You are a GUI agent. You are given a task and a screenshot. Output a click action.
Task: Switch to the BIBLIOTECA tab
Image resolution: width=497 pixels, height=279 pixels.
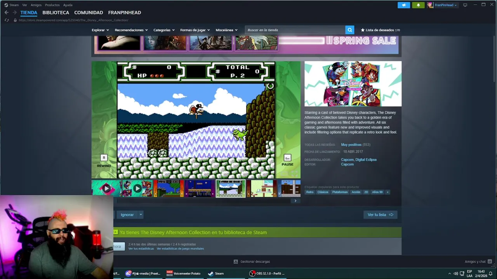(x=56, y=12)
